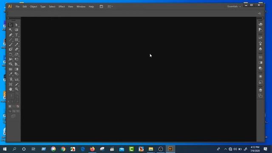
Task: Open the Color Guide panel icon
Action: 261,30
